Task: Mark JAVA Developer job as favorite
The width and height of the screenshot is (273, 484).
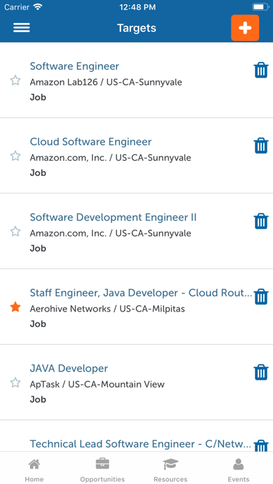Action: click(15, 382)
